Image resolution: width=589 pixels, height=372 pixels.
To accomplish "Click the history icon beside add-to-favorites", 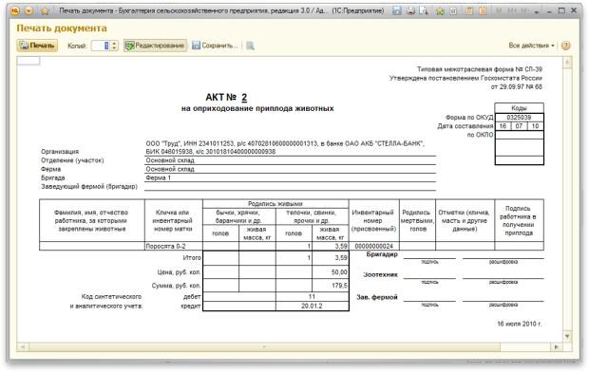I will [x=453, y=10].
